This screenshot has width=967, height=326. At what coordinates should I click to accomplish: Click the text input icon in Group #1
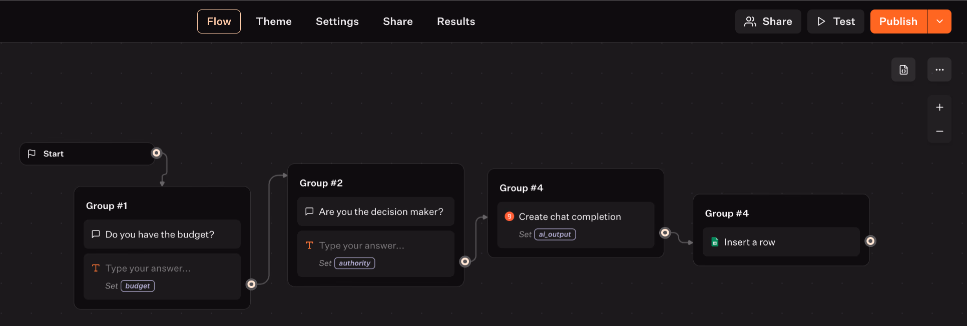[x=96, y=268]
